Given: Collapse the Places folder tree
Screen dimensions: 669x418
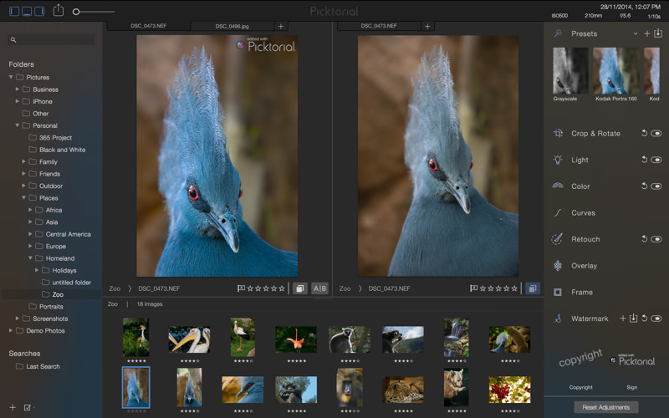Looking at the screenshot, I should click(23, 198).
